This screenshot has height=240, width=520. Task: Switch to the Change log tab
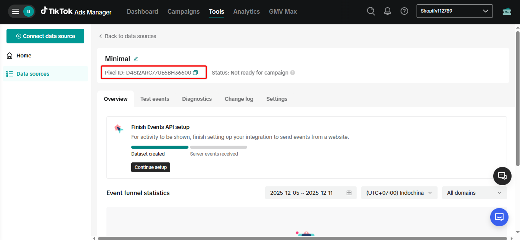click(x=239, y=99)
